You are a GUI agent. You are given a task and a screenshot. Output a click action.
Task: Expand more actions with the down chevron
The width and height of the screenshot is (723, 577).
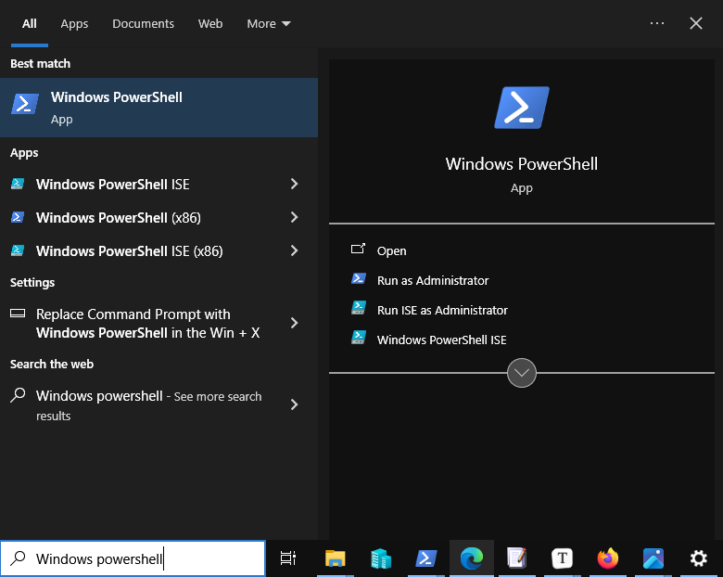coord(522,373)
